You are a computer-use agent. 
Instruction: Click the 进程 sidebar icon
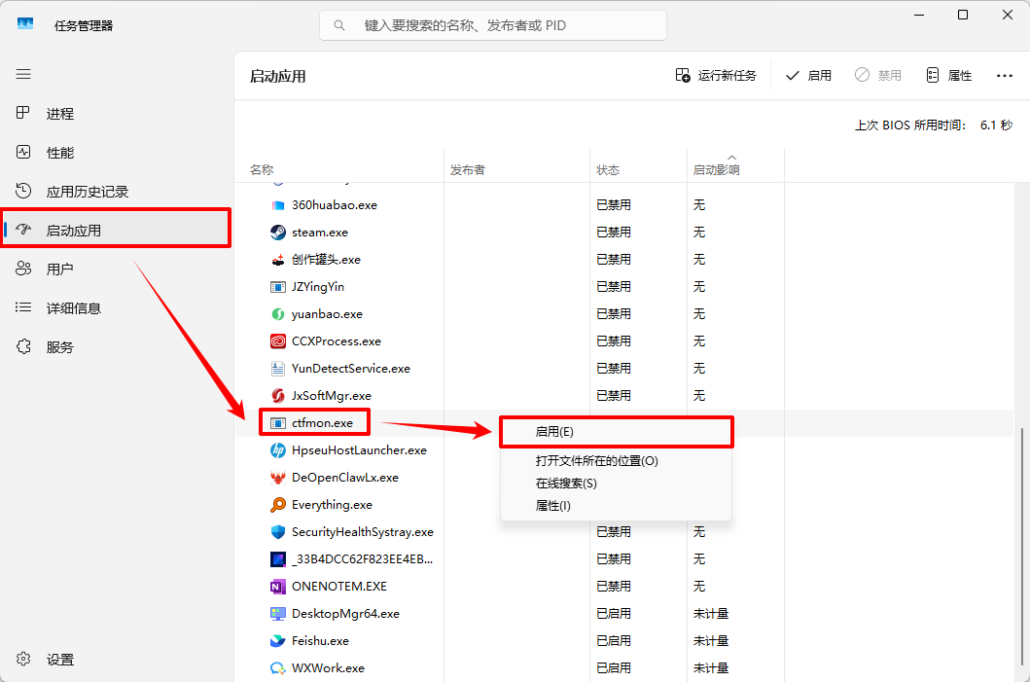(x=23, y=113)
